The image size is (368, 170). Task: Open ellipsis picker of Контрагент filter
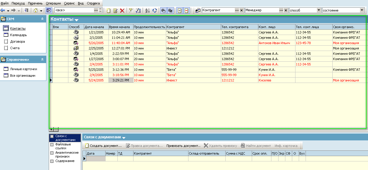pyautogui.click(x=237, y=10)
